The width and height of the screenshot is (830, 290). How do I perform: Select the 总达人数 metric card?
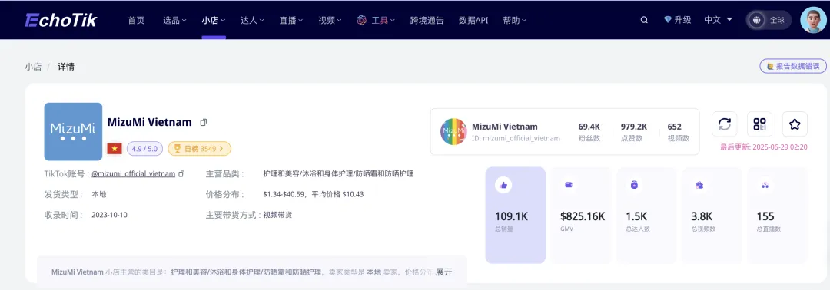[646, 215]
